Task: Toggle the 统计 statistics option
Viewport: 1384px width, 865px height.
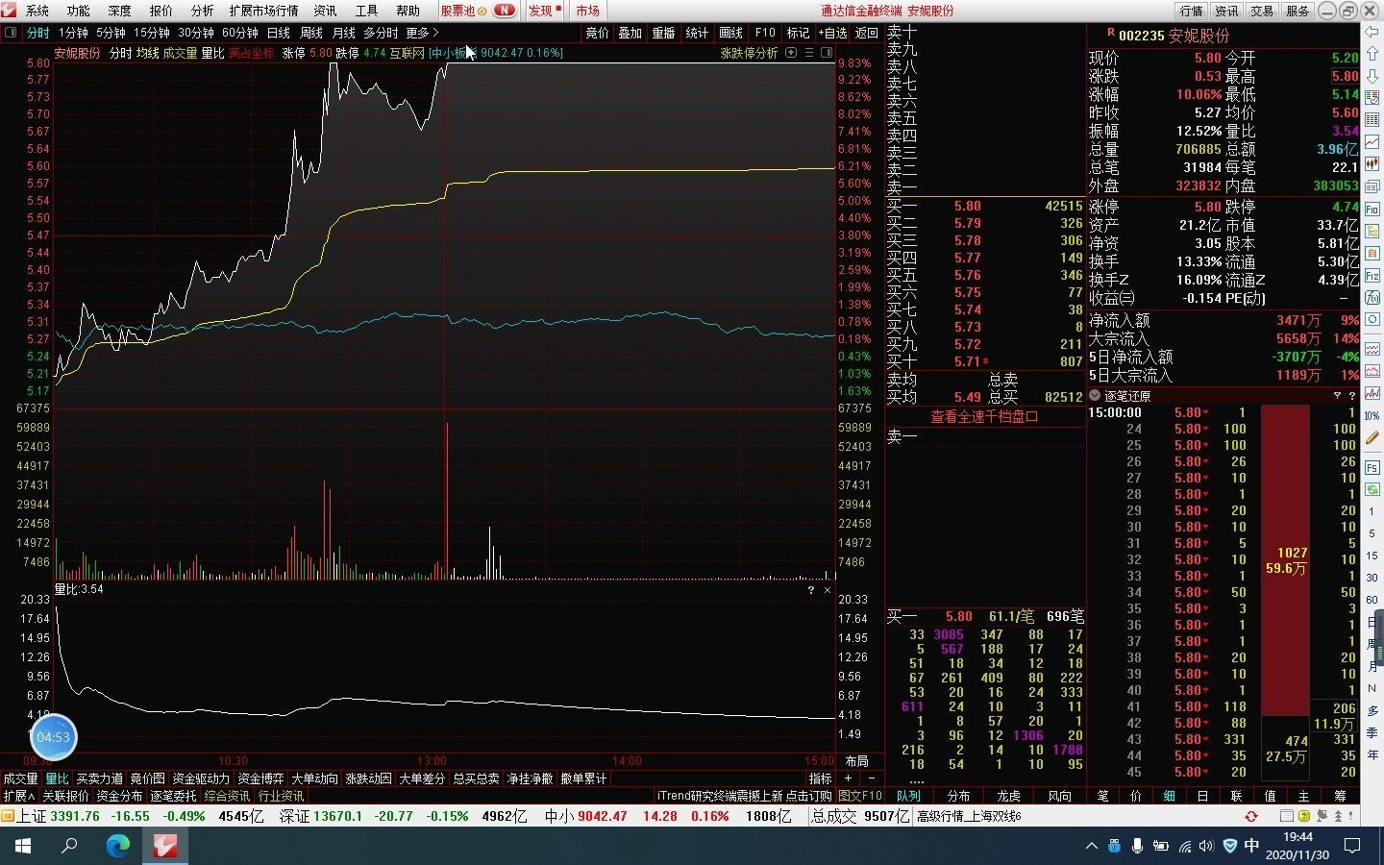Action: (x=698, y=33)
